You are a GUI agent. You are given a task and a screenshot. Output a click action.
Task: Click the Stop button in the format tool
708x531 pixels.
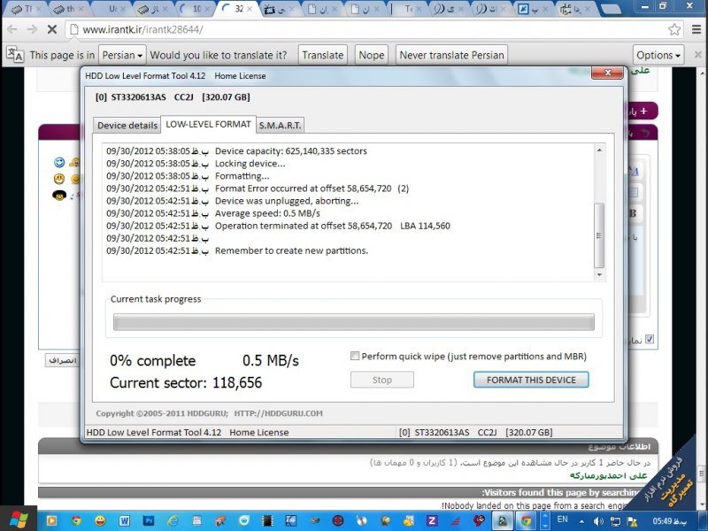point(382,380)
